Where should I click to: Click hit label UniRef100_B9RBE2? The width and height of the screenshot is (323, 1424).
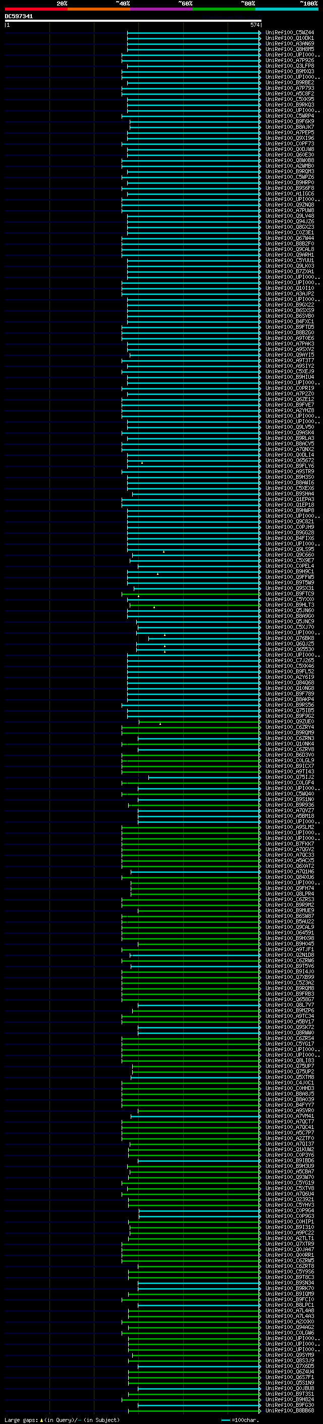coord(289,82)
